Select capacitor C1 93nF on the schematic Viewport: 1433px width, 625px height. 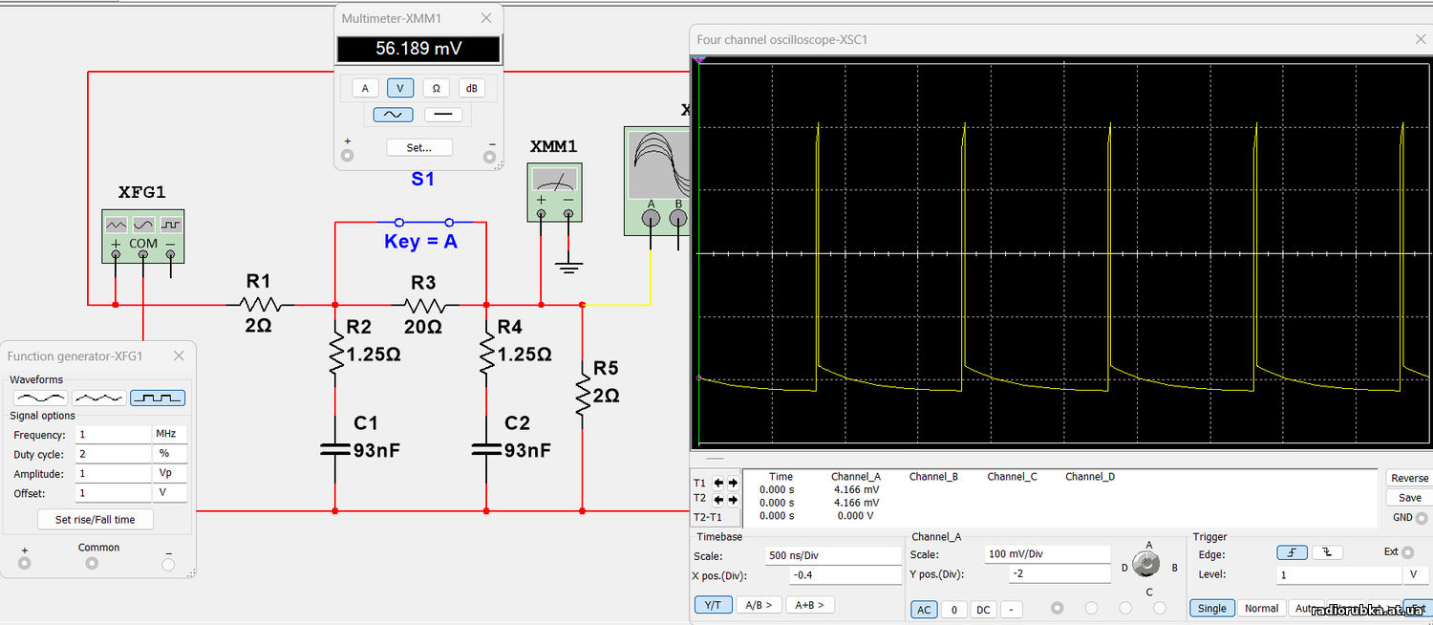pos(335,449)
